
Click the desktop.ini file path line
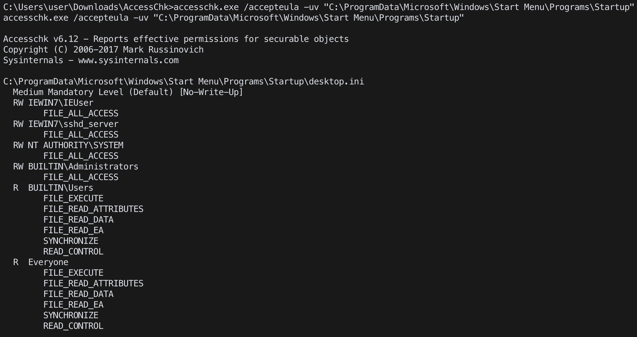[x=184, y=82]
